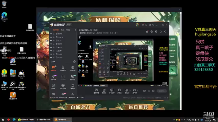Click the 每日推荐 banner in the browser window
Image resolution: width=218 pixels, height=122 pixels.
(138, 107)
